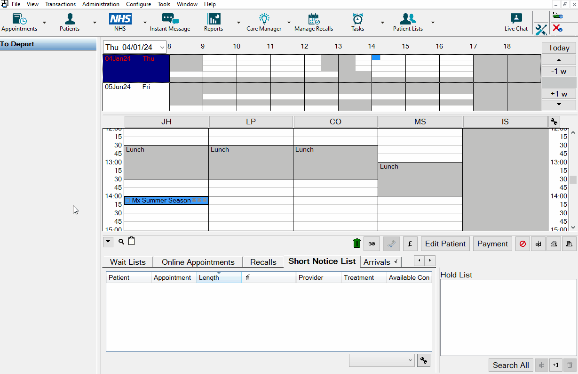
Task: Advance one week with +1 w
Action: point(559,94)
